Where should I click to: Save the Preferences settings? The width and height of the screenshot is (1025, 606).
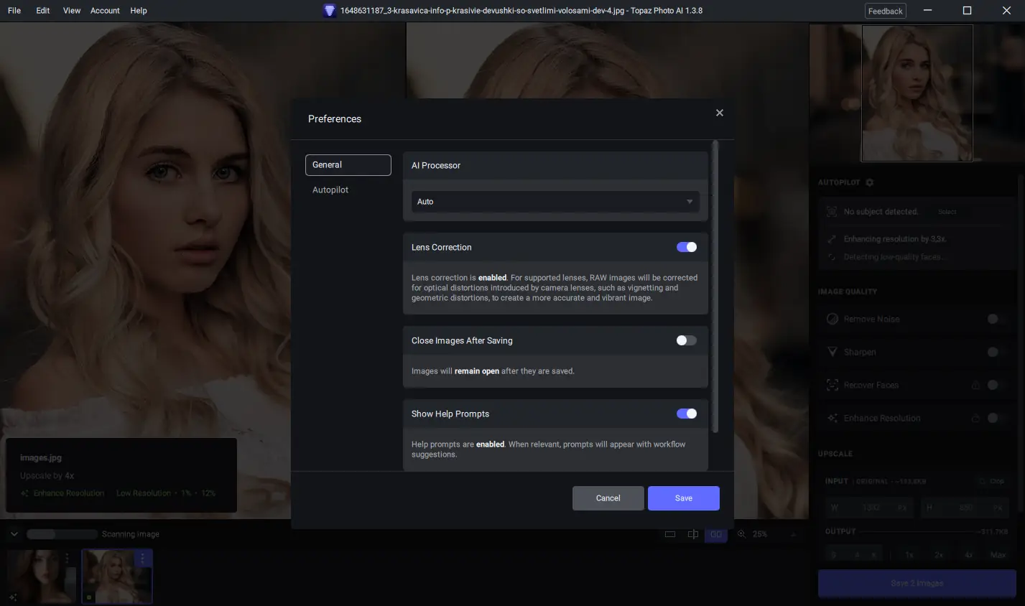pos(684,498)
